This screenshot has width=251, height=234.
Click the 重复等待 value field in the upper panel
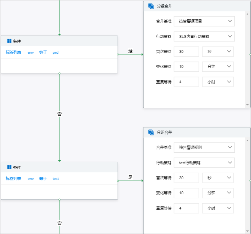pos(186,82)
